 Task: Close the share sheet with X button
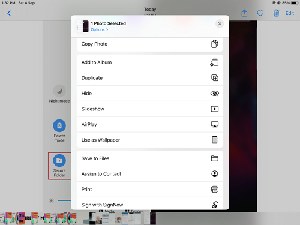220,23
